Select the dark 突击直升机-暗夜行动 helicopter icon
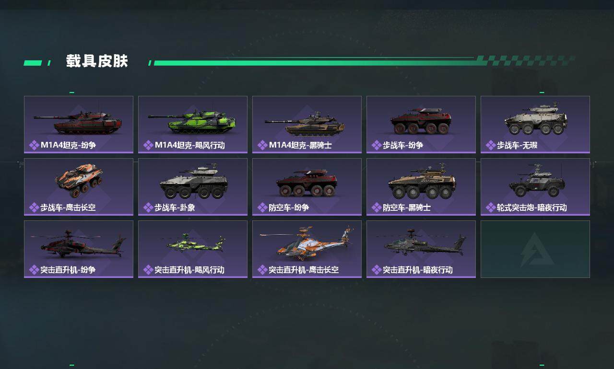 click(425, 243)
